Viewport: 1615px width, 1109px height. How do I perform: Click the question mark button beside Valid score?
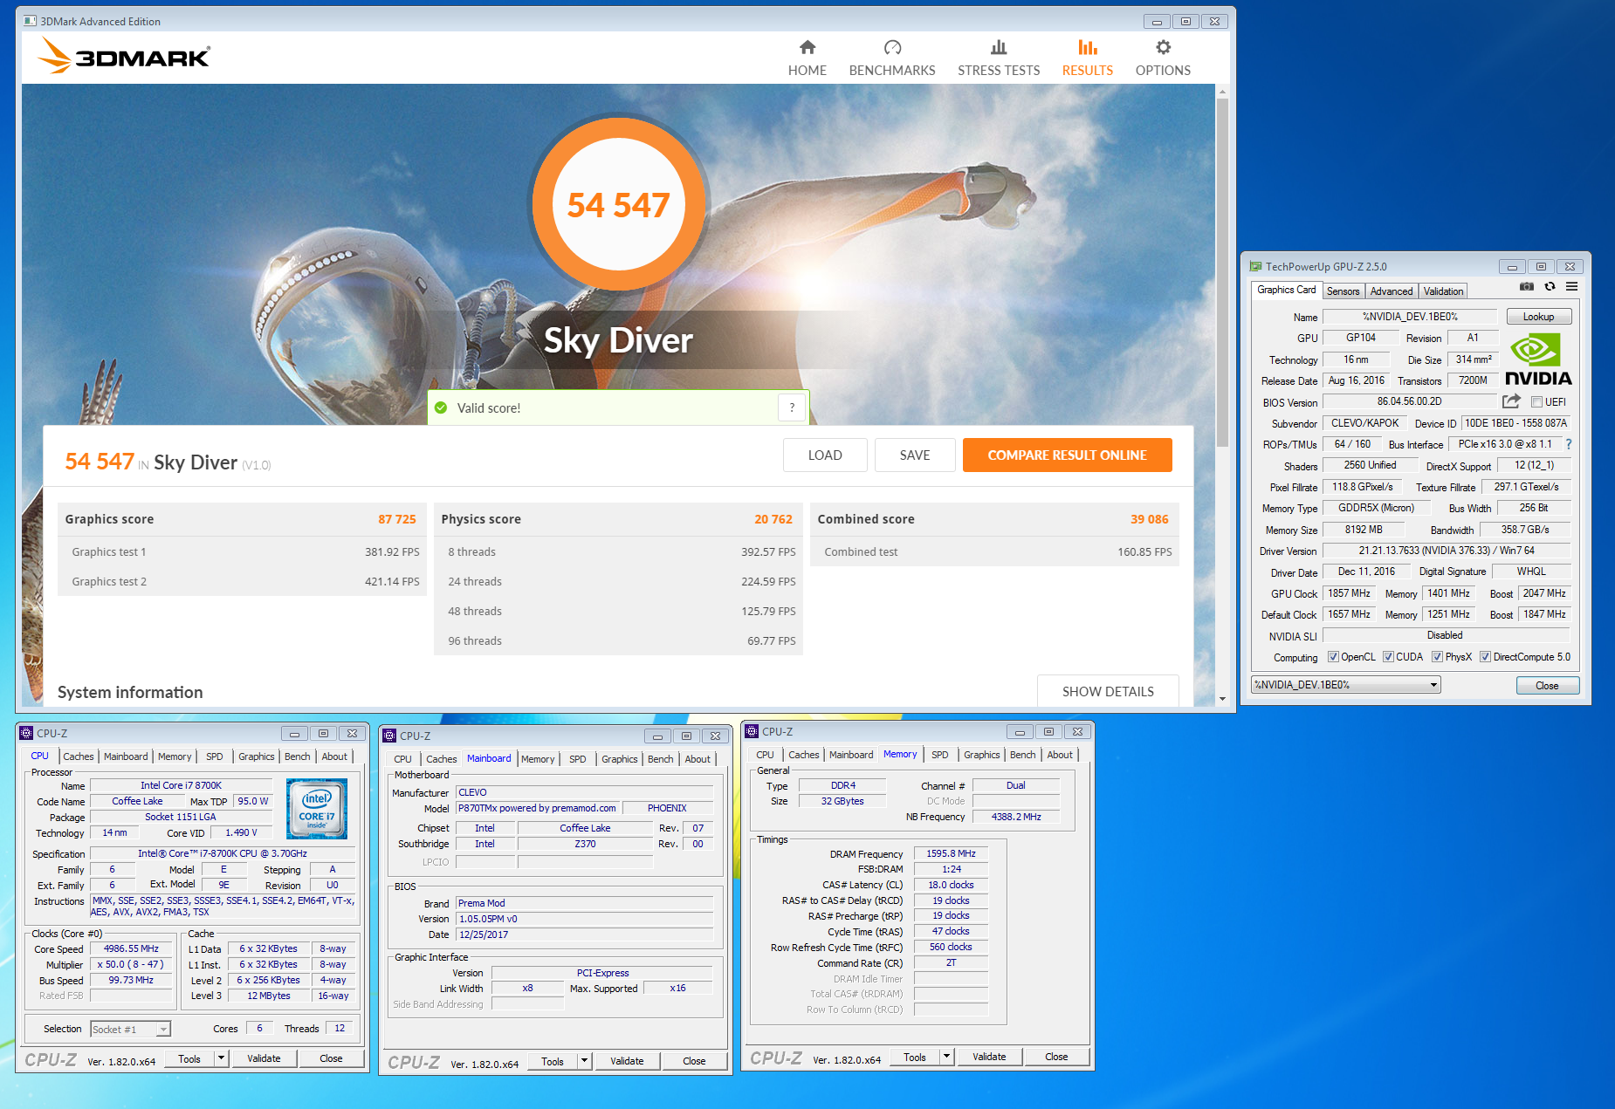click(x=792, y=407)
